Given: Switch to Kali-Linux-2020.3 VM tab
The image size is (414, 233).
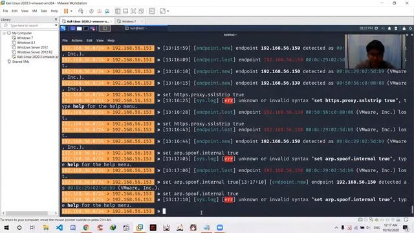Looking at the screenshot, I should tap(88, 21).
